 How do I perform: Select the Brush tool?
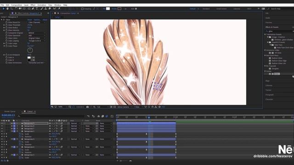click(42, 9)
